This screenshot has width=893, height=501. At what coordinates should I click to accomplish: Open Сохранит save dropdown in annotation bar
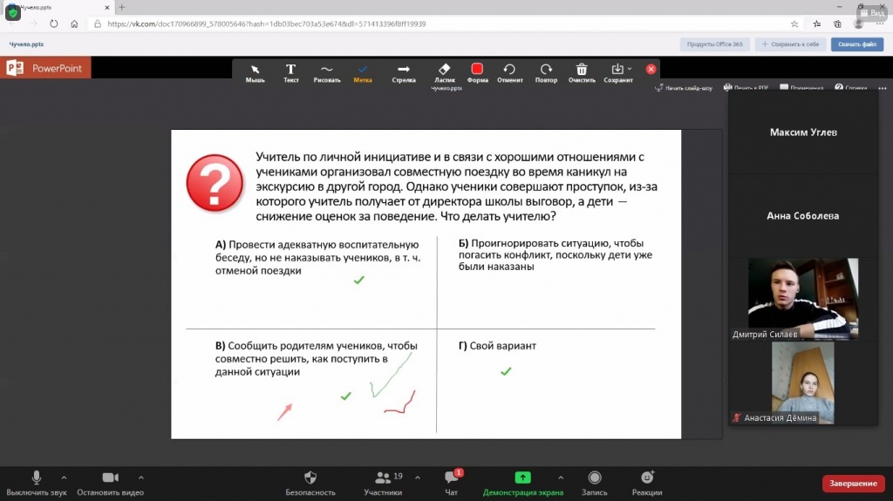[617, 72]
